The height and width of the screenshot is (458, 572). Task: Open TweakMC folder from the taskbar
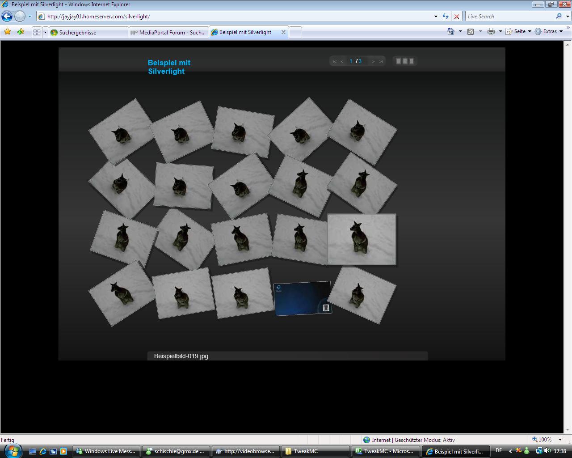point(316,451)
